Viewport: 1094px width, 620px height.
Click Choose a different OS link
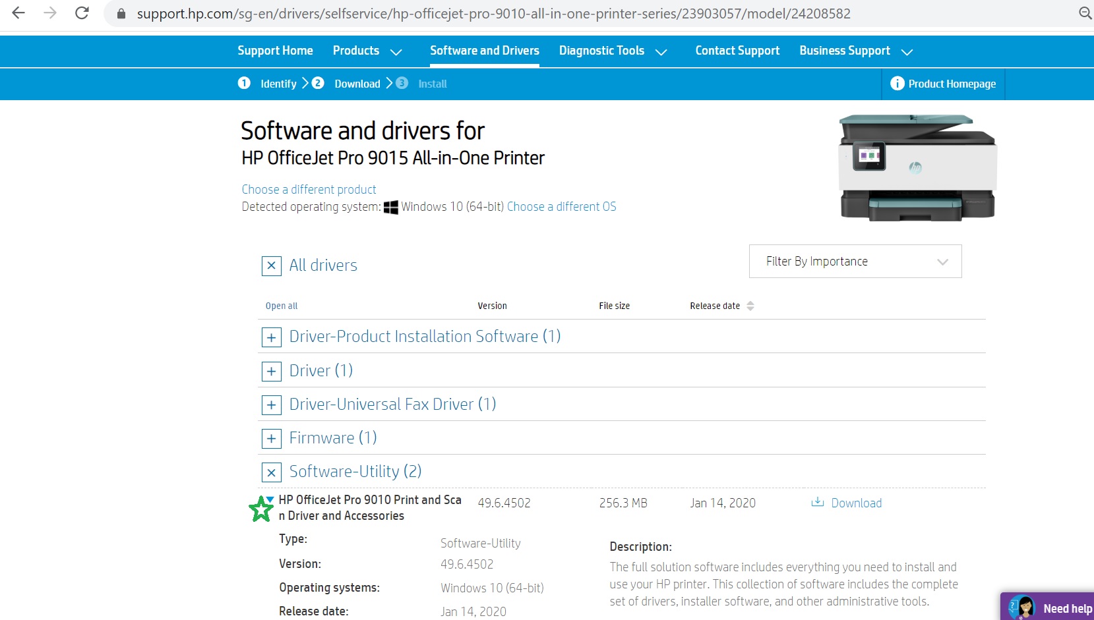pyautogui.click(x=561, y=207)
